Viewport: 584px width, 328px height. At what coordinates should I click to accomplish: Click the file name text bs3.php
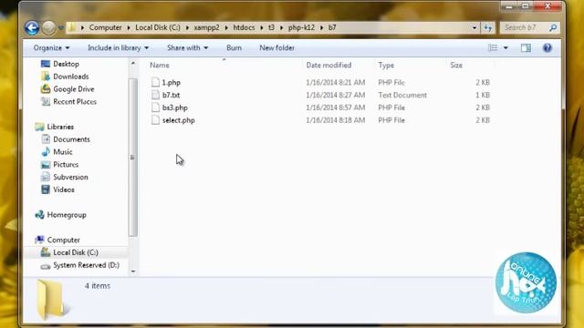point(174,108)
